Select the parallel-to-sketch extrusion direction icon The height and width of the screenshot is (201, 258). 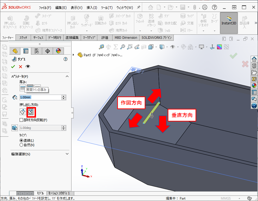[x=23, y=112]
